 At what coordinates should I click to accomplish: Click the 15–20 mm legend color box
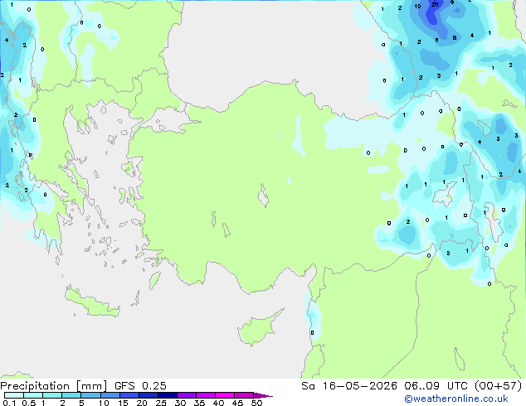click(x=129, y=395)
